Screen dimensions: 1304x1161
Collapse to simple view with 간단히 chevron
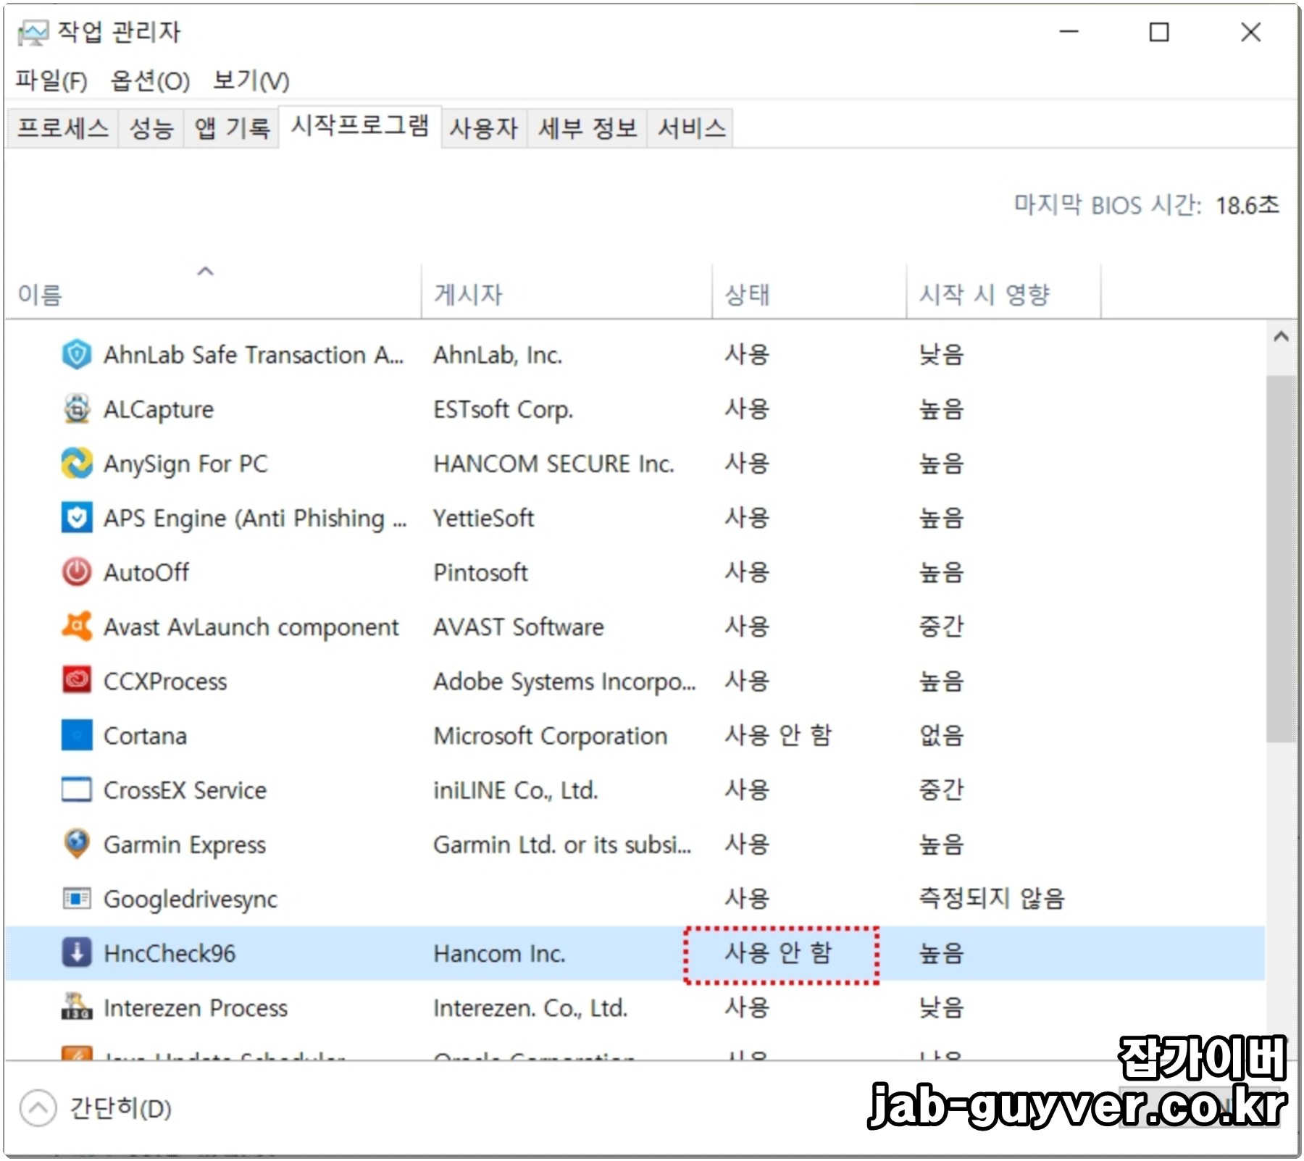click(x=38, y=1108)
